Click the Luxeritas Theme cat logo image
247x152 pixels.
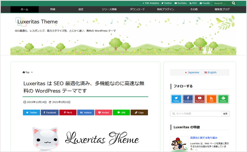coord(86,139)
